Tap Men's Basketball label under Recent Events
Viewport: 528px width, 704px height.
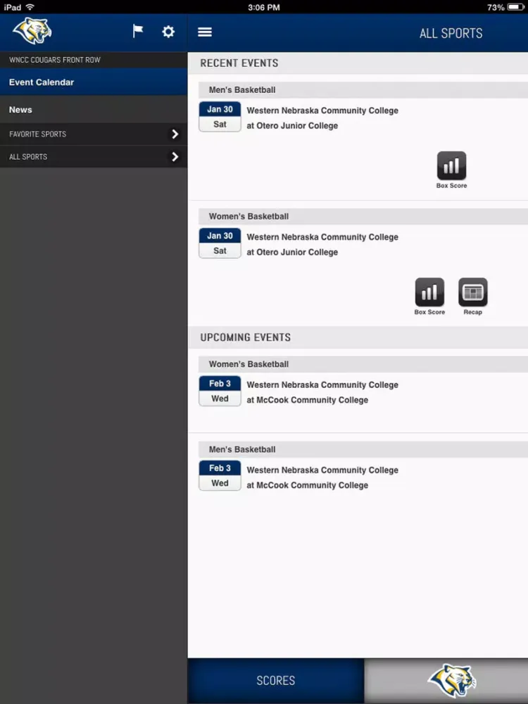pos(242,90)
